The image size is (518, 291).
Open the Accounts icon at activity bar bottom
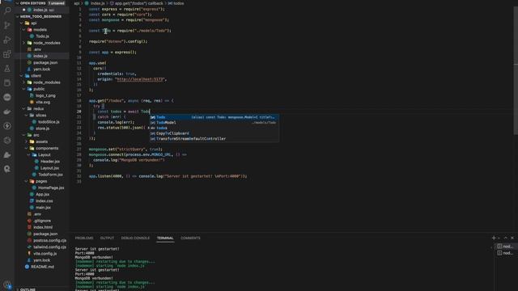point(7,285)
